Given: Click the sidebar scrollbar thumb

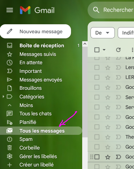Looking at the screenshot, I should (x=85, y=92).
